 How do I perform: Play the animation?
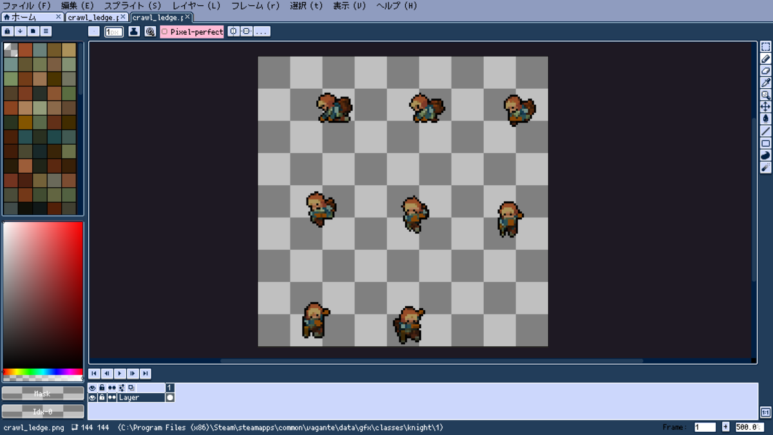[x=120, y=373]
